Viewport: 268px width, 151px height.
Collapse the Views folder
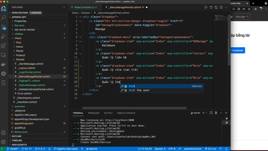(13, 38)
